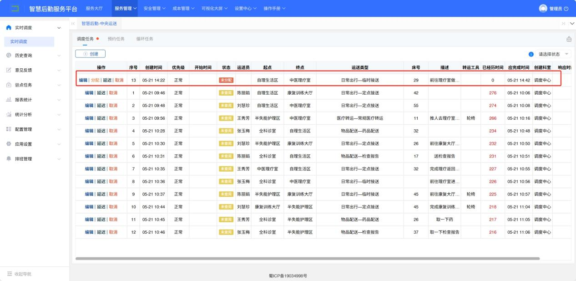Expand the 排班管理 sidebar group
576x281 pixels.
point(59,159)
